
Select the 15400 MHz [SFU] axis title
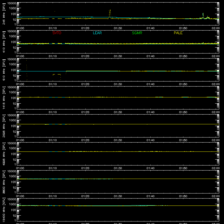click(4, 210)
